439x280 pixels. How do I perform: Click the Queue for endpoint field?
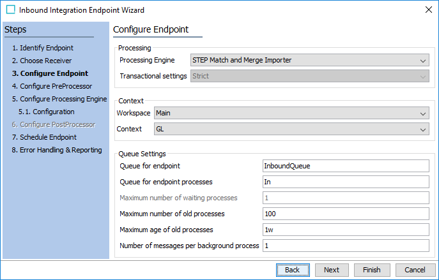[x=346, y=166]
